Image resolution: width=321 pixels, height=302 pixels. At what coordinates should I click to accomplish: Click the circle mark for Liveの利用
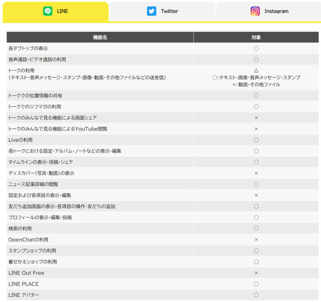point(256,140)
